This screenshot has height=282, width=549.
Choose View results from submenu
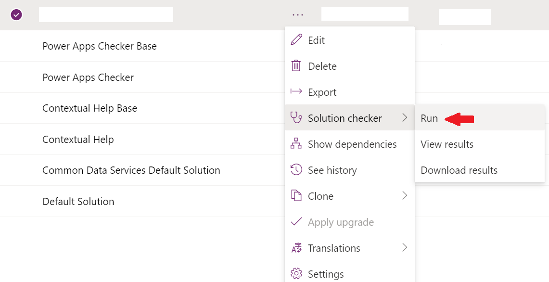tap(447, 144)
